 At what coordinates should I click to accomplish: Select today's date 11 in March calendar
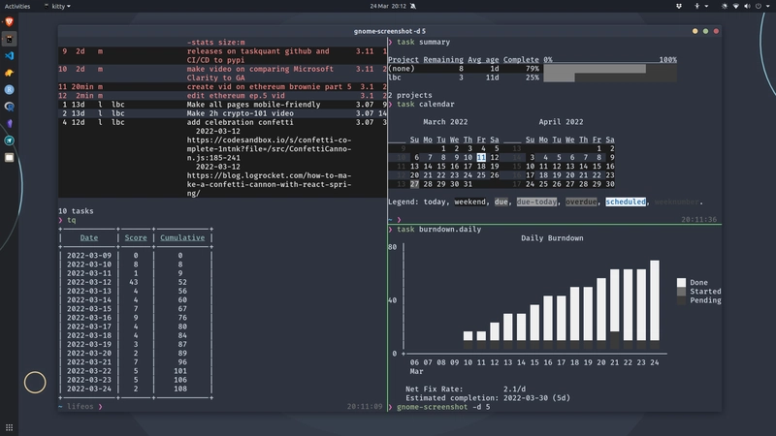tap(481, 157)
